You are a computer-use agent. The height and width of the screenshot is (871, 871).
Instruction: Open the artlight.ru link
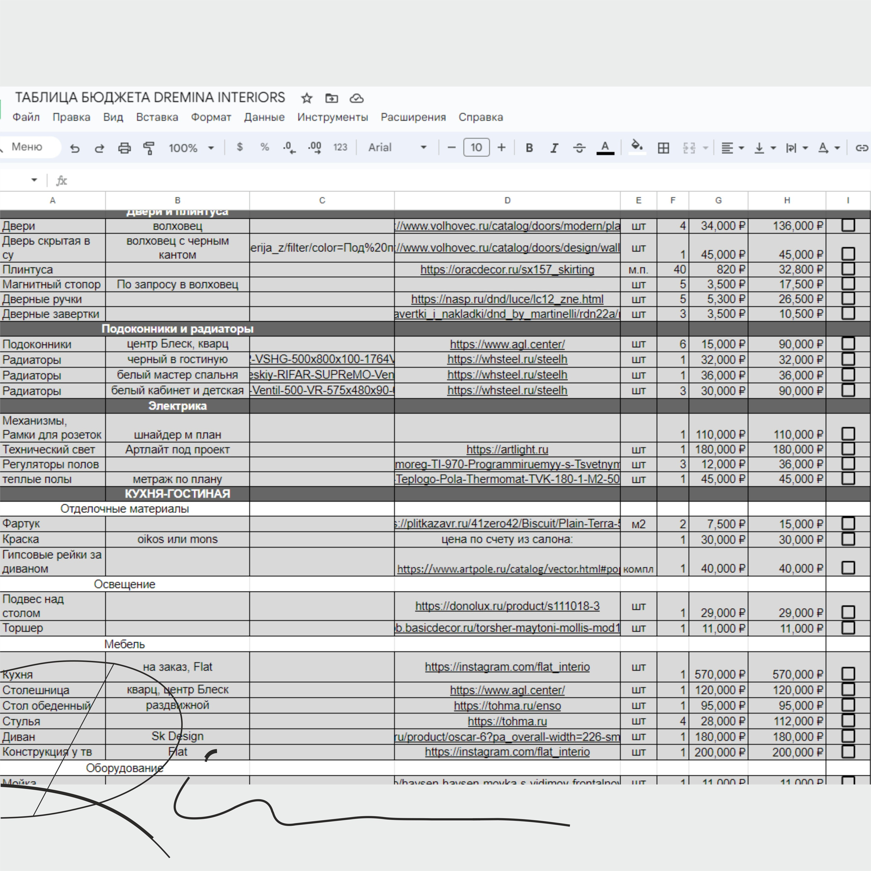(507, 449)
